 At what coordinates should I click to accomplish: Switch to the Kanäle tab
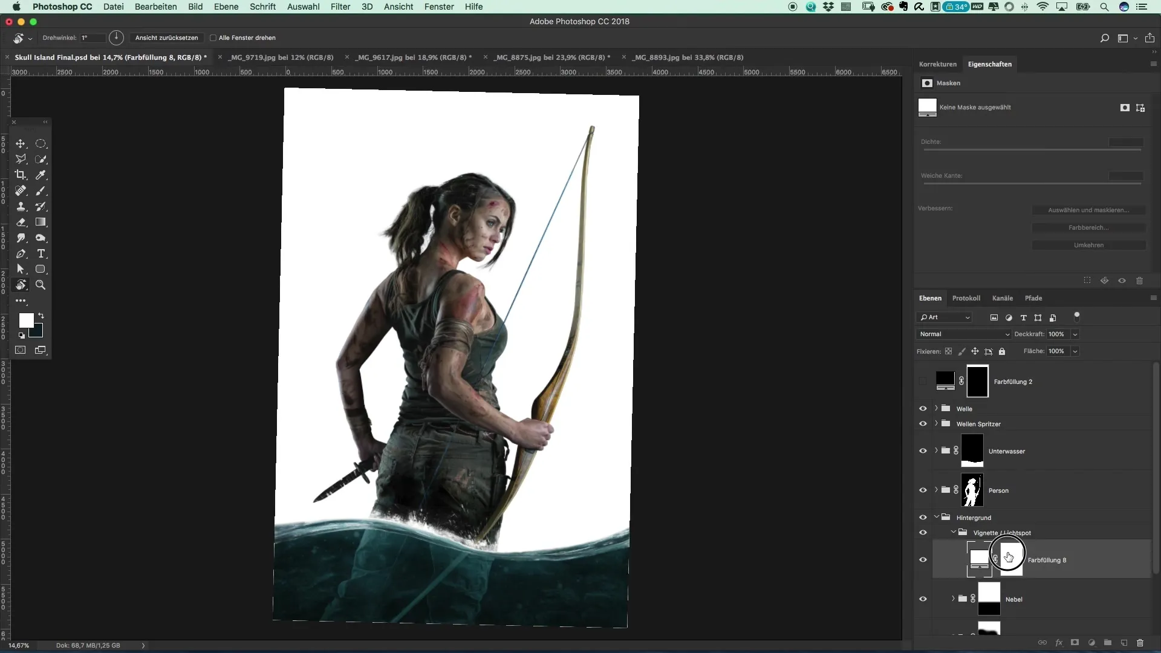click(x=1002, y=298)
